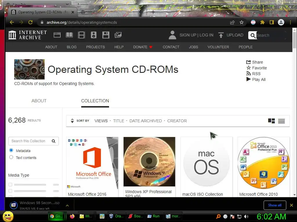This screenshot has height=222, width=297.
Task: Open the Microsoft Office 2016 thumbnail
Action: (x=93, y=163)
